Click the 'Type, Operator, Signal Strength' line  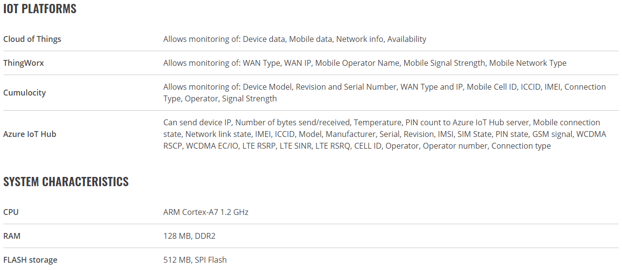click(x=220, y=98)
